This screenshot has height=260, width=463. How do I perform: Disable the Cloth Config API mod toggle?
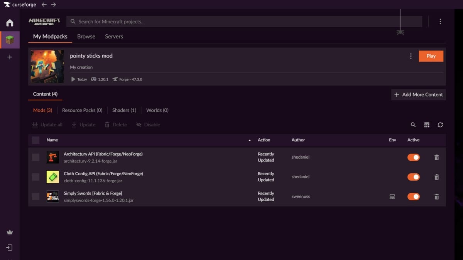pyautogui.click(x=413, y=177)
